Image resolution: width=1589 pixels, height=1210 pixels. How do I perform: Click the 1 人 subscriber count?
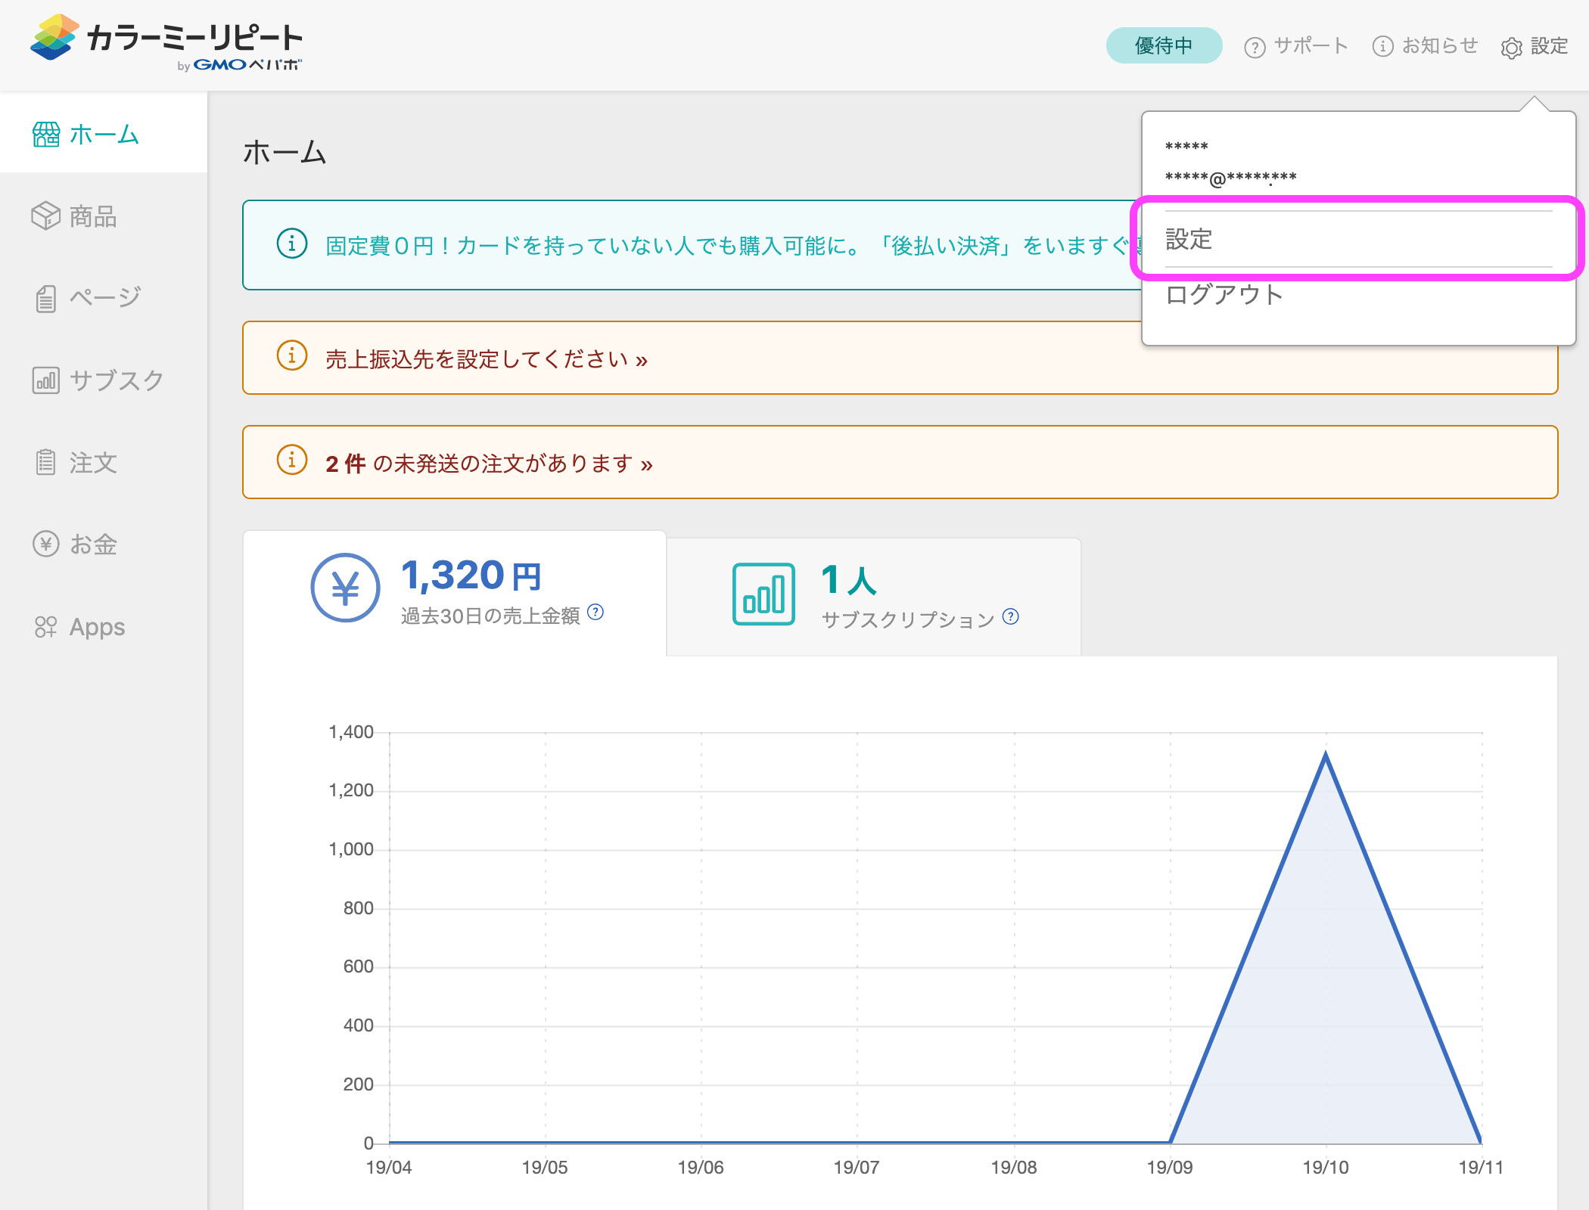point(849,580)
